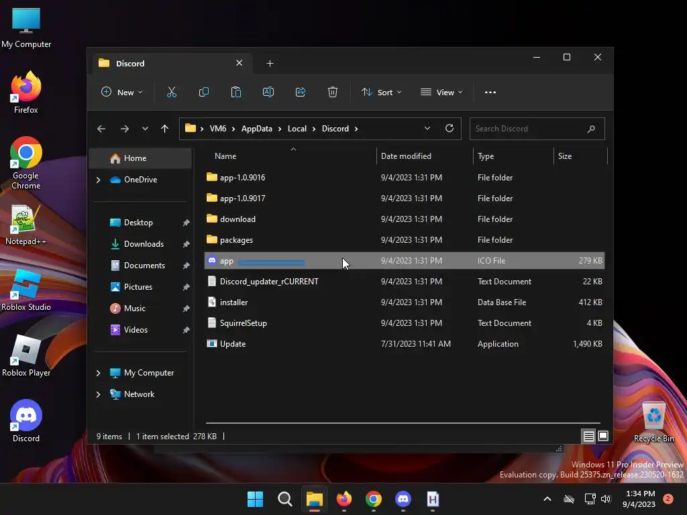This screenshot has width=687, height=515.
Task: Click the volume icon in system tray
Action: (x=606, y=499)
